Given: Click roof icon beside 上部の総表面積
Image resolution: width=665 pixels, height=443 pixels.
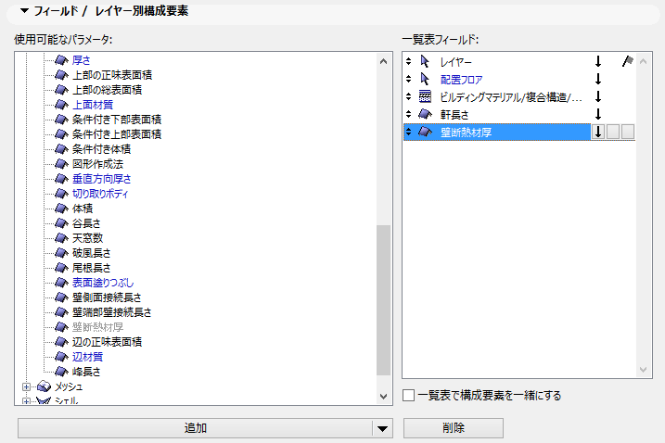Looking at the screenshot, I should 61,90.
